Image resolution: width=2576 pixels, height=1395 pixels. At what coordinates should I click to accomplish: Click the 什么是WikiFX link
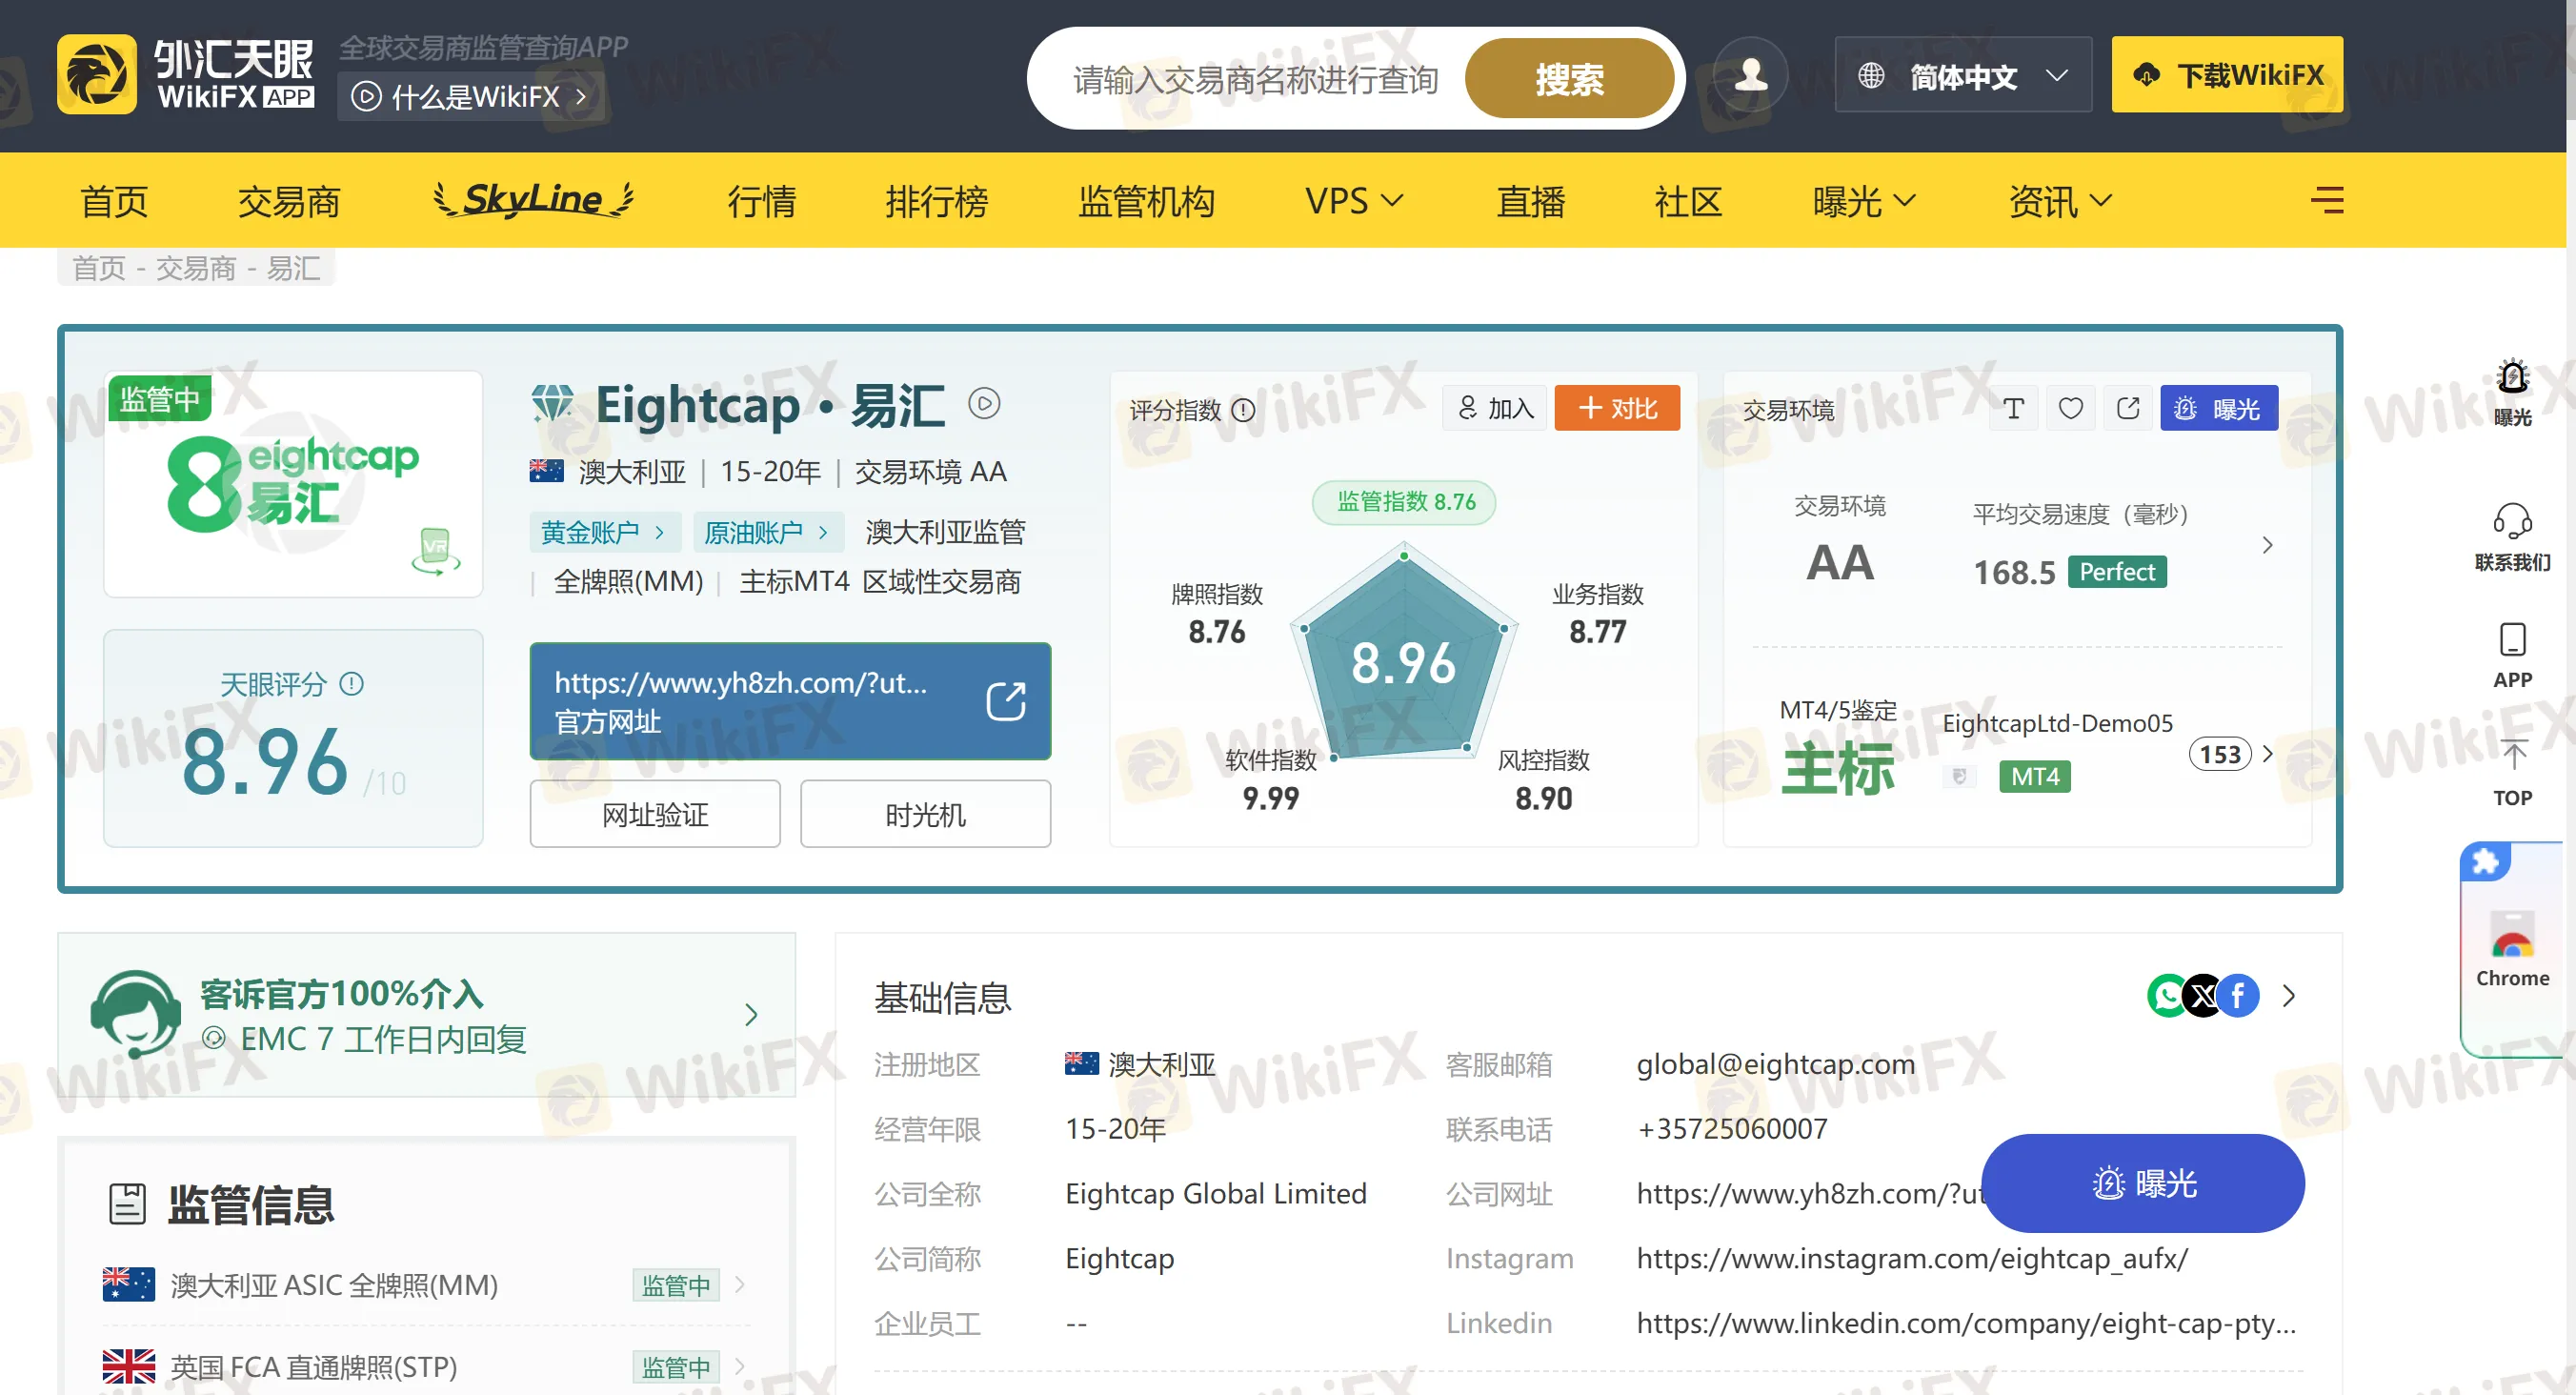coord(470,97)
